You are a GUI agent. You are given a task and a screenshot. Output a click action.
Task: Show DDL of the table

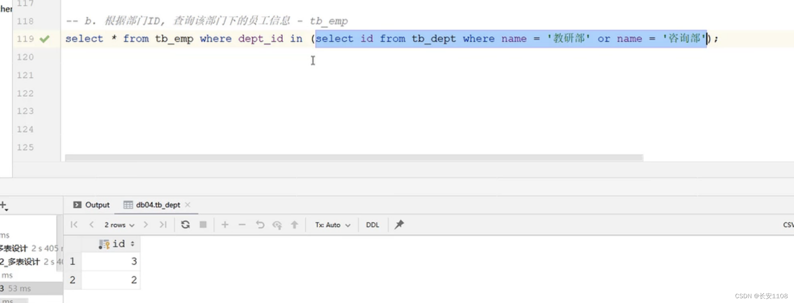[372, 225]
